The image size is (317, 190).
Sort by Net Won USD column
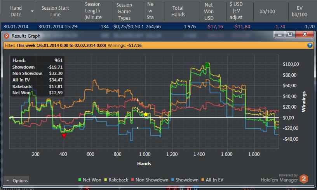tap(209, 11)
